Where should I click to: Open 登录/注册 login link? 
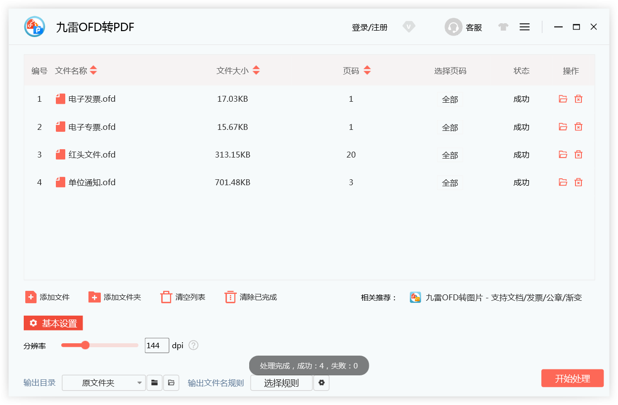370,28
